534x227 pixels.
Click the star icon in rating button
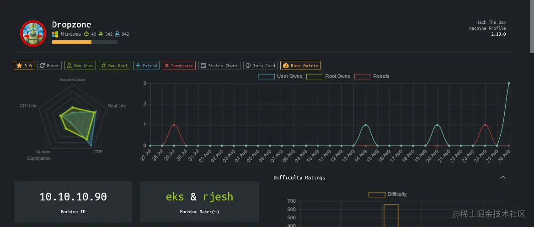[x=19, y=65]
